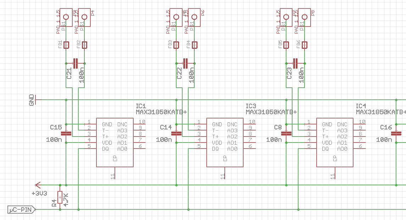Select the R4 4.7K resistor symbol

click(60, 197)
